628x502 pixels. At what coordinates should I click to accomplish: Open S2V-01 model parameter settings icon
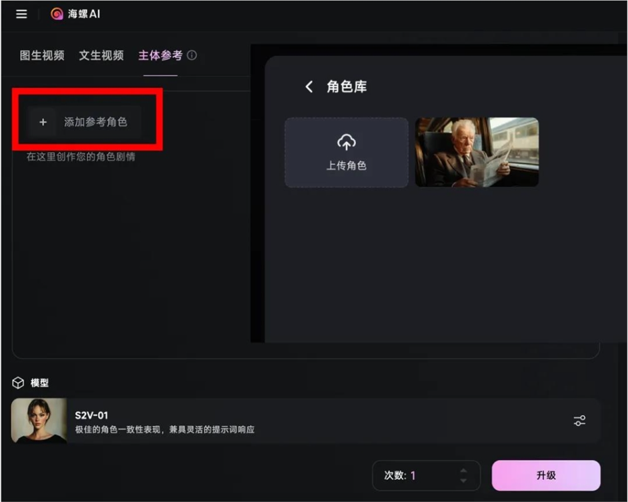(x=580, y=420)
